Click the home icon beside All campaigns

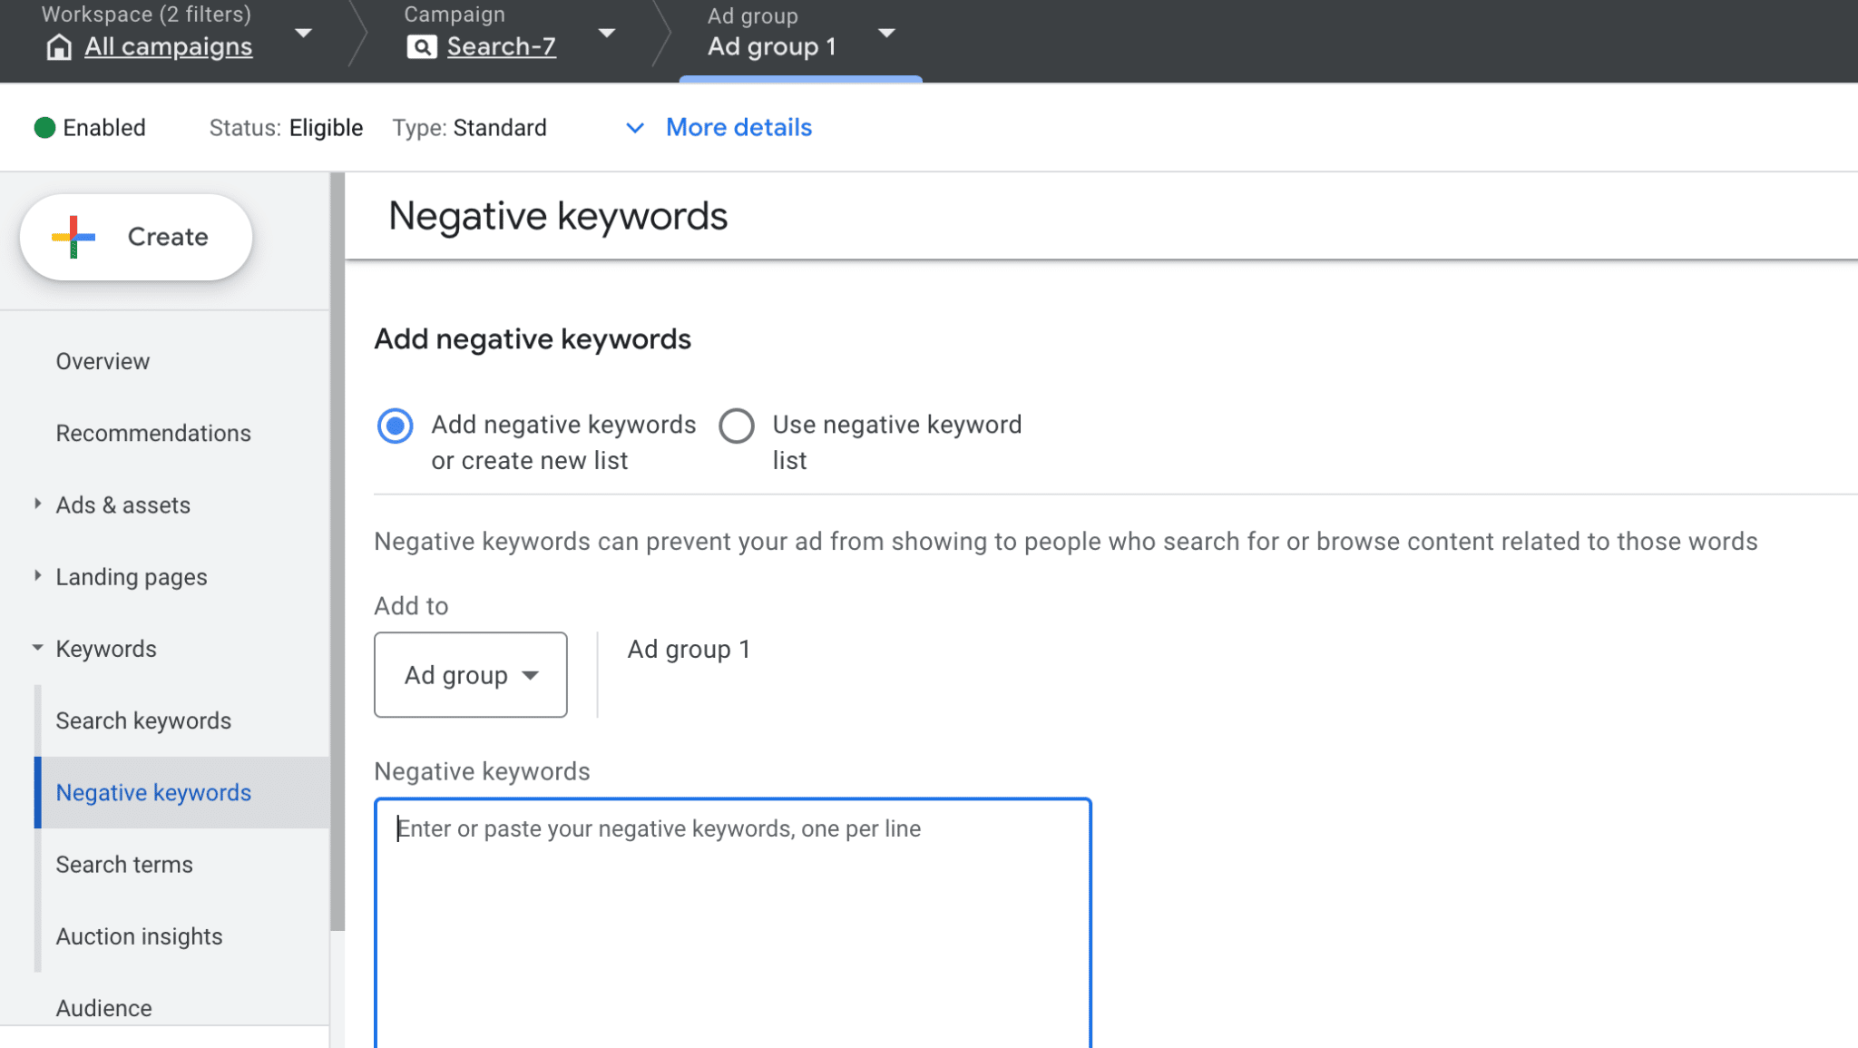[x=59, y=46]
